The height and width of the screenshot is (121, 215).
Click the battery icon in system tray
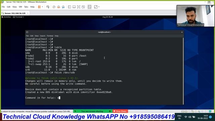click(x=194, y=117)
